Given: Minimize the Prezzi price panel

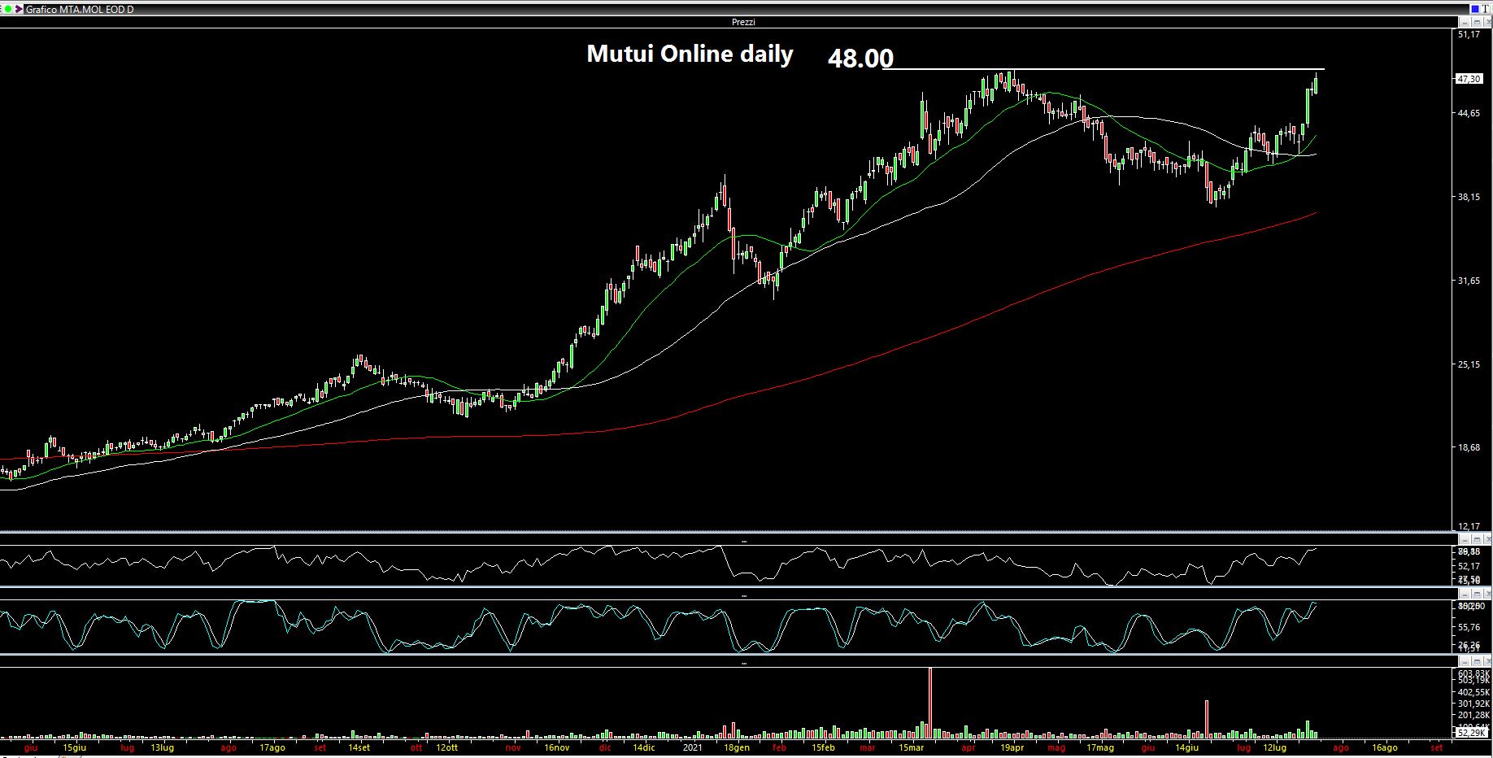Looking at the screenshot, I should [1465, 22].
